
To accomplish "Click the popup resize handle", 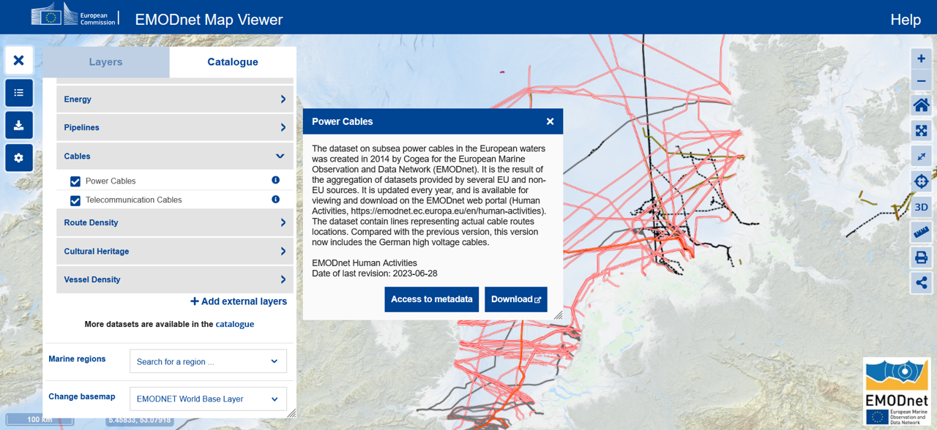I will 558,315.
